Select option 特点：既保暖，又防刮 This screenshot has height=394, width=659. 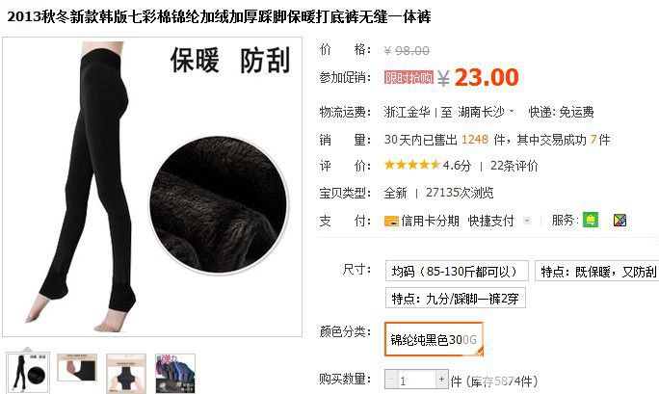point(598,271)
